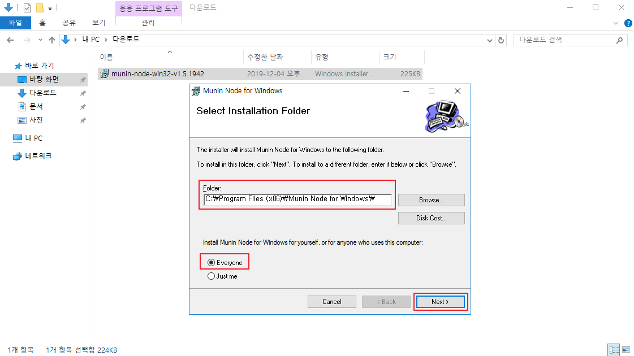
Task: Click the Browse... button
Action: pos(432,200)
